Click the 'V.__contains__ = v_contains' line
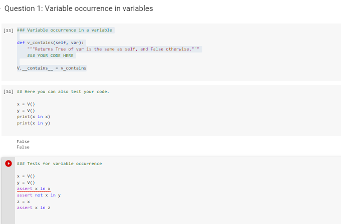Viewport: 341px width, 224px height. 52,68
